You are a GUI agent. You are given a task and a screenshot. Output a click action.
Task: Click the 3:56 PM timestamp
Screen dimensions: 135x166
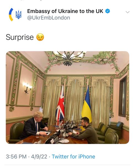tap(16, 157)
